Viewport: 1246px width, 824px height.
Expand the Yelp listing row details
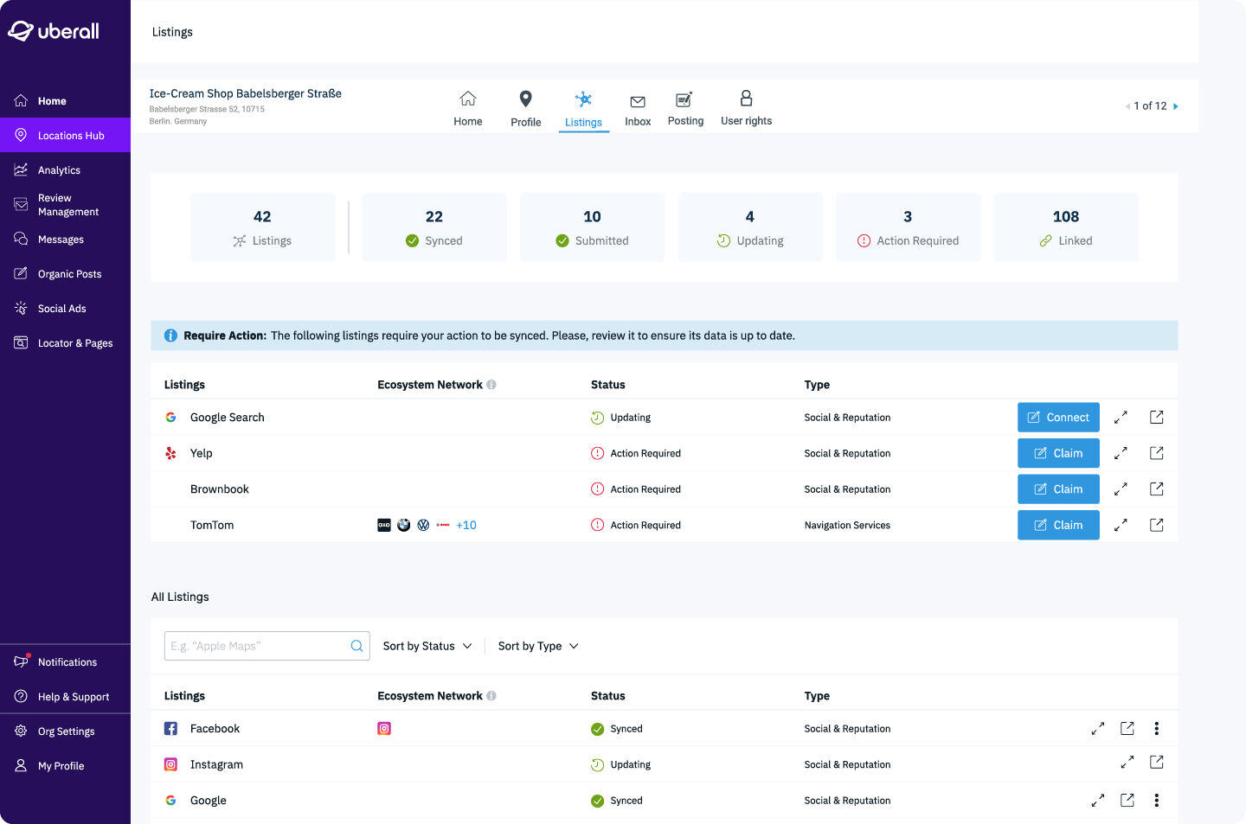(x=1121, y=453)
